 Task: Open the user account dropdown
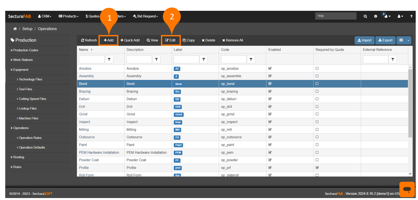(400, 16)
